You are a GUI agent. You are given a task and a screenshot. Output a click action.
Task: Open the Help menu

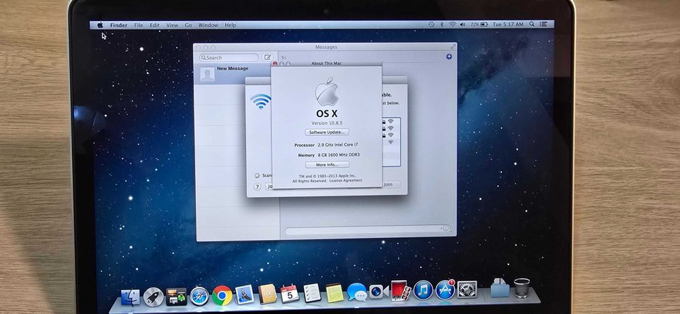pyautogui.click(x=231, y=25)
